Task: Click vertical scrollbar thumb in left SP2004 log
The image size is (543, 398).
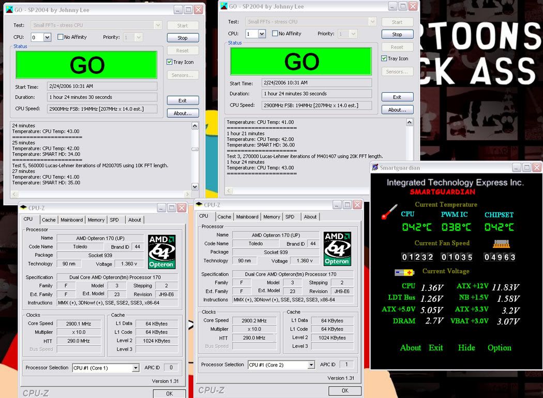Action: (x=195, y=150)
